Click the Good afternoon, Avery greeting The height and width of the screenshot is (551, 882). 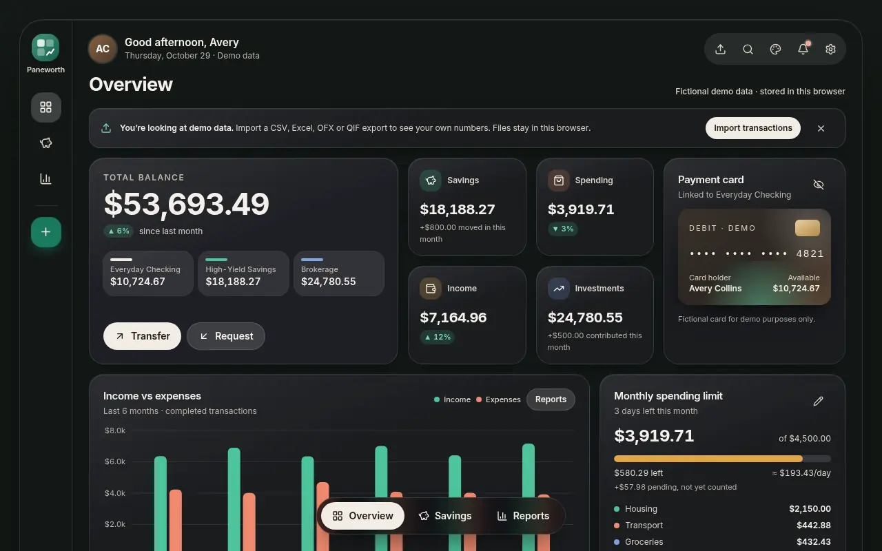point(182,42)
